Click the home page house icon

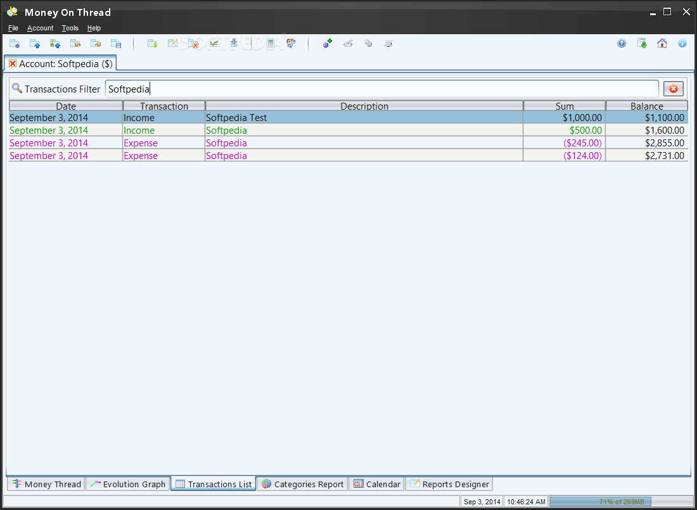click(x=662, y=44)
